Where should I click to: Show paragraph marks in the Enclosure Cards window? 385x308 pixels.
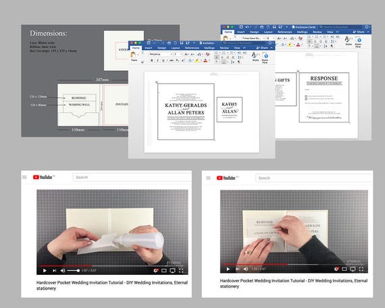tap(332, 46)
